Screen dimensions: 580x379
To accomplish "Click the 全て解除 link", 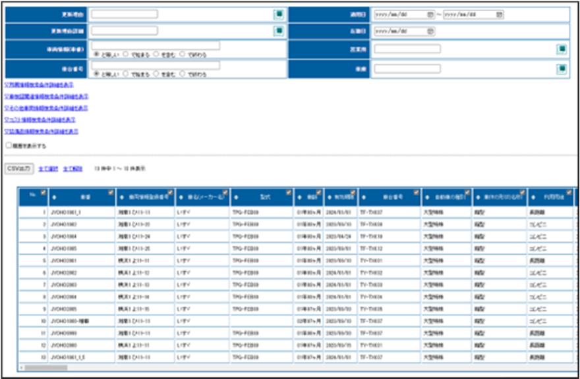I will pyautogui.click(x=72, y=169).
